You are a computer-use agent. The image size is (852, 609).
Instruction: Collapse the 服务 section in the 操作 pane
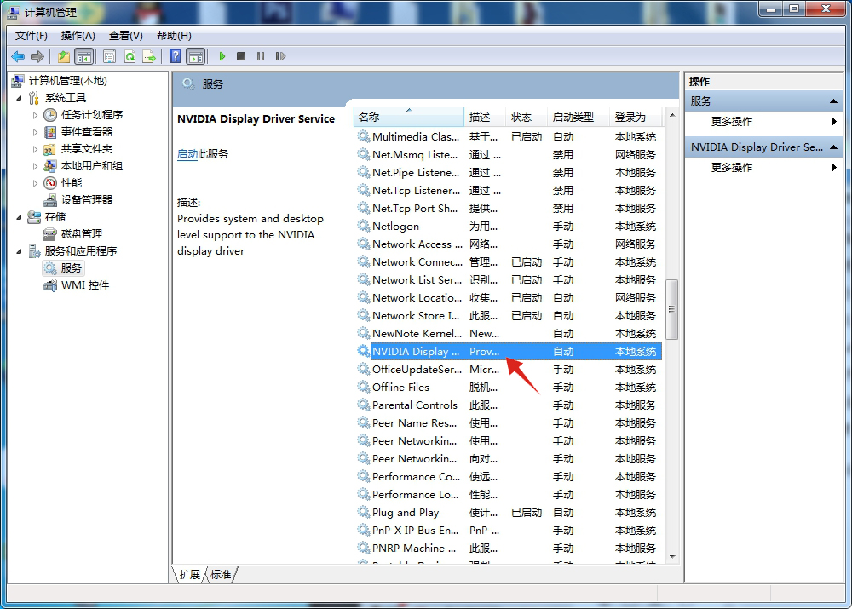[833, 101]
